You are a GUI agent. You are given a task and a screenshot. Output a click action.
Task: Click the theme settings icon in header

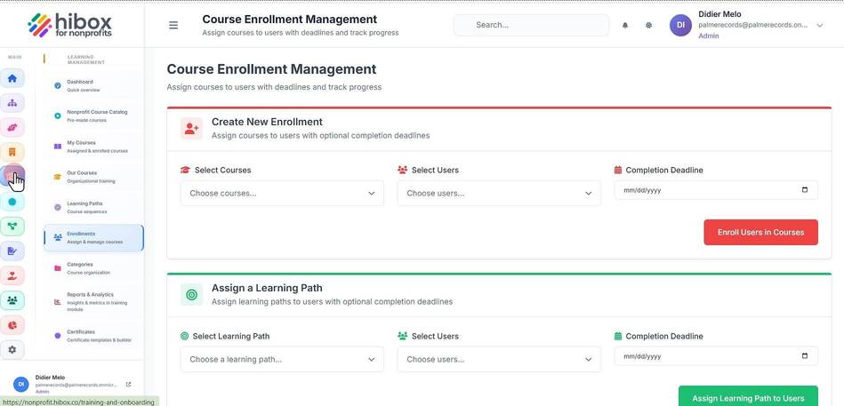coord(648,25)
